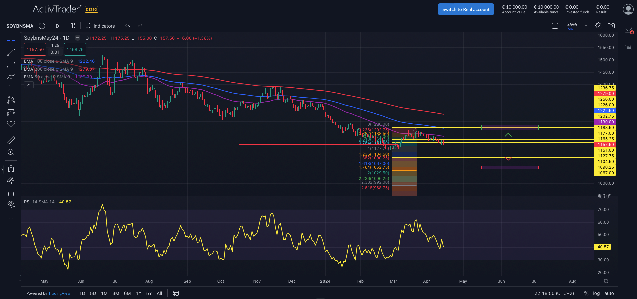Open chart settings gear icon
Image resolution: width=637 pixels, height=299 pixels.
coord(599,26)
